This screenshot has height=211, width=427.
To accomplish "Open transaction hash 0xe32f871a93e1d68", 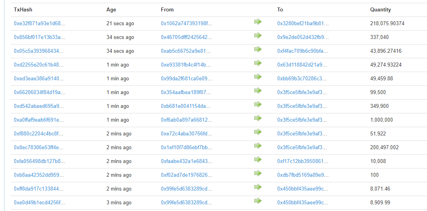I will 39,24.
